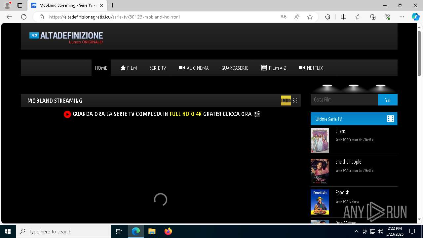Click the red play circle icon
This screenshot has height=238, width=423.
(x=67, y=114)
